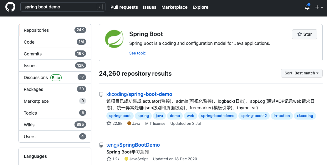Click the 24,260 repository results heading
The height and width of the screenshot is (165, 327).
pyautogui.click(x=135, y=73)
